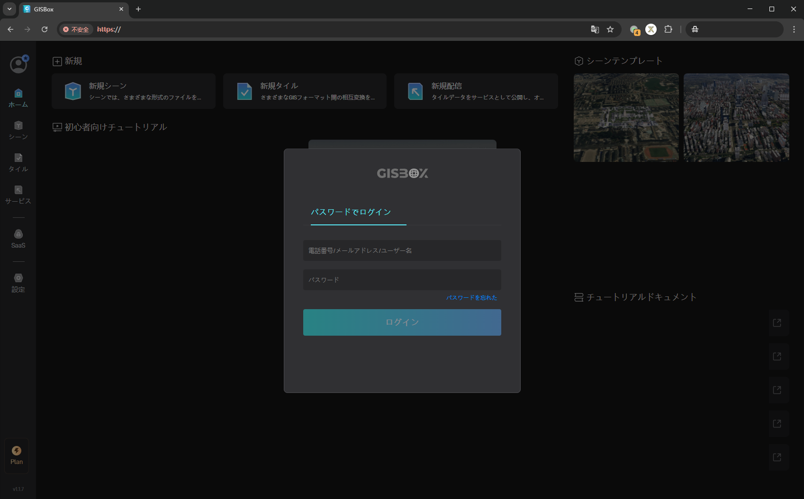Bookmark page with star icon
The height and width of the screenshot is (499, 804).
point(610,29)
